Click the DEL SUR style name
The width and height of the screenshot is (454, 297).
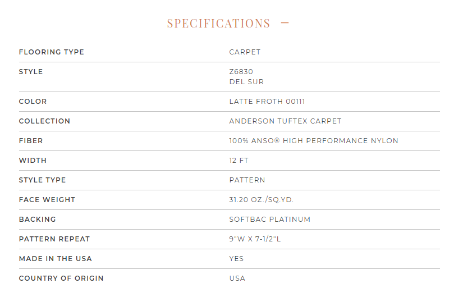coord(247,82)
